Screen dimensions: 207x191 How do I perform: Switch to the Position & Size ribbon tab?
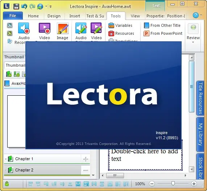[x=176, y=16]
